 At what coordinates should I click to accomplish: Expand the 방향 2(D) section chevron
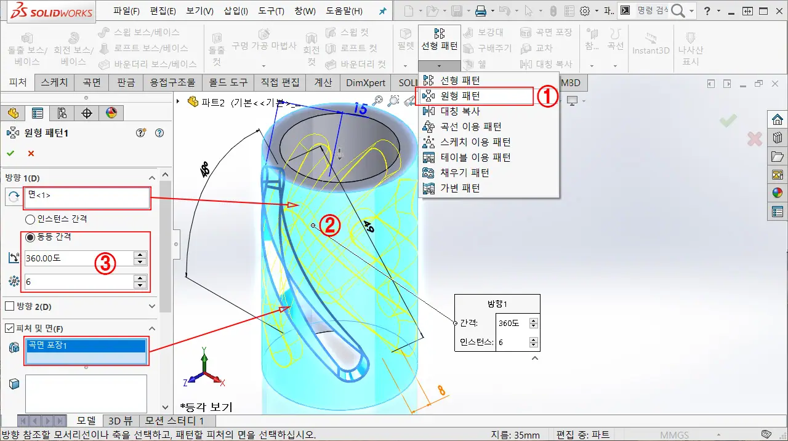tap(152, 306)
